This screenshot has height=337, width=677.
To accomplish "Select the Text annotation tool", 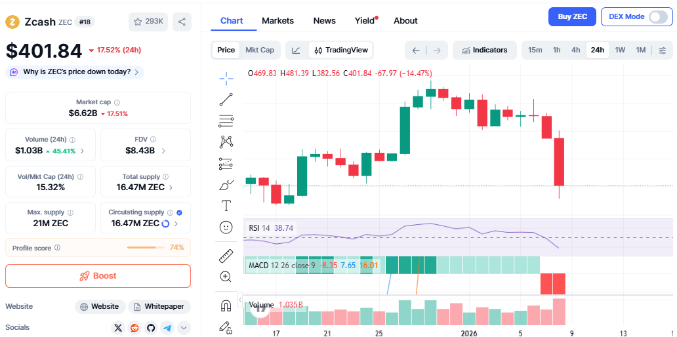I will click(x=226, y=206).
